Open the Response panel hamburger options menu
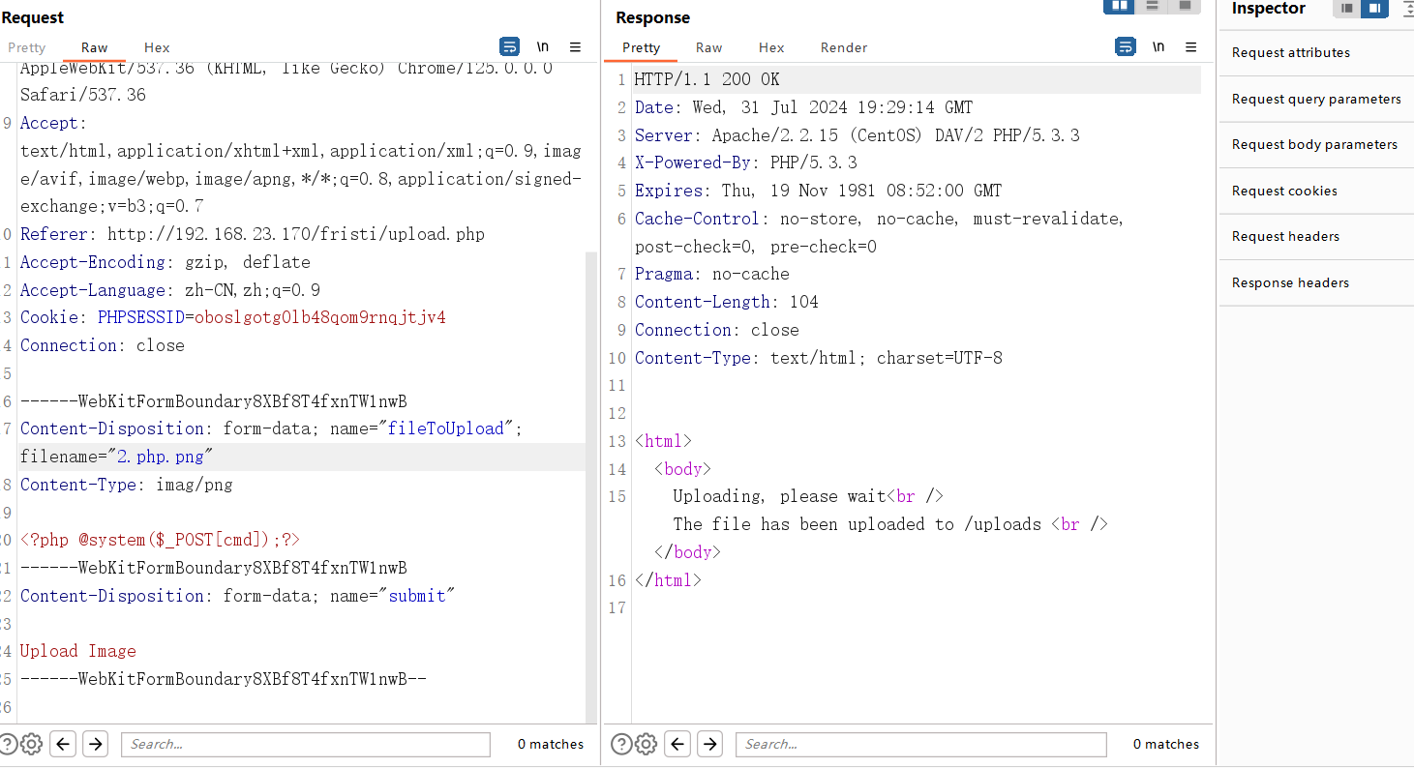This screenshot has width=1414, height=768. (x=1191, y=46)
